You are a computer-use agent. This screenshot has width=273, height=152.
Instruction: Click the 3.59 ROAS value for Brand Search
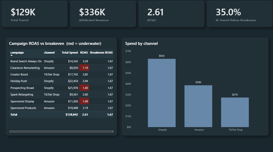tap(85, 61)
